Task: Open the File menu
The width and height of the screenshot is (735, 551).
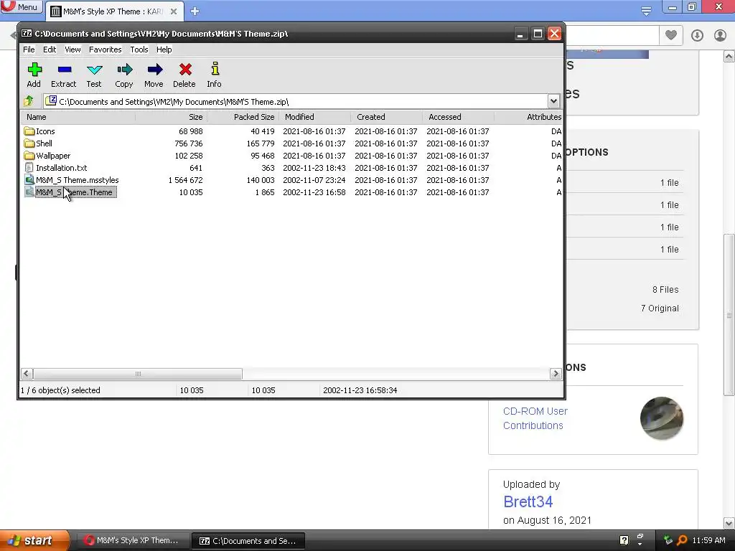Action: click(x=29, y=50)
